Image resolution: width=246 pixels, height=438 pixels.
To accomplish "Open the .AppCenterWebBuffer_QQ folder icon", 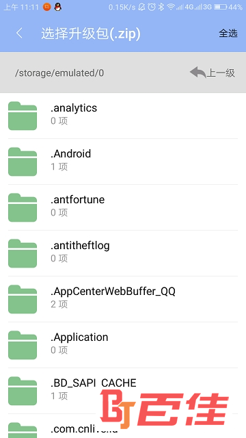I will pos(23,299).
